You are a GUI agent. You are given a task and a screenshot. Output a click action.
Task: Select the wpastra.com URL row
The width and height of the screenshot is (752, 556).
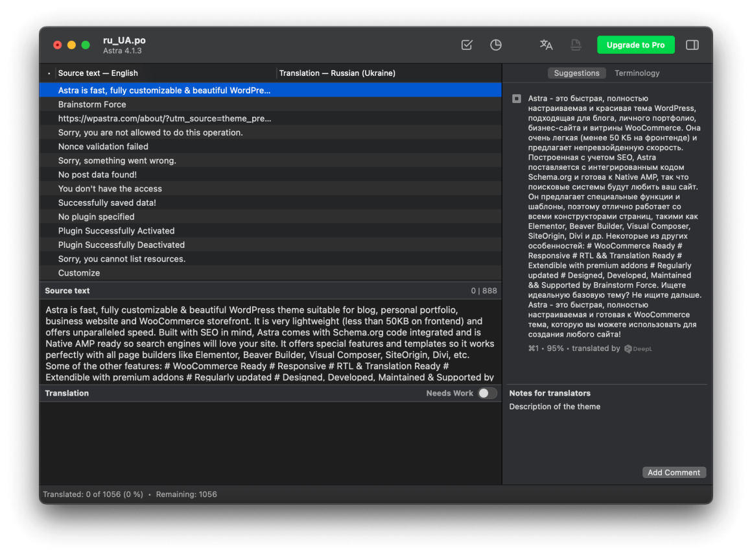tap(270, 118)
